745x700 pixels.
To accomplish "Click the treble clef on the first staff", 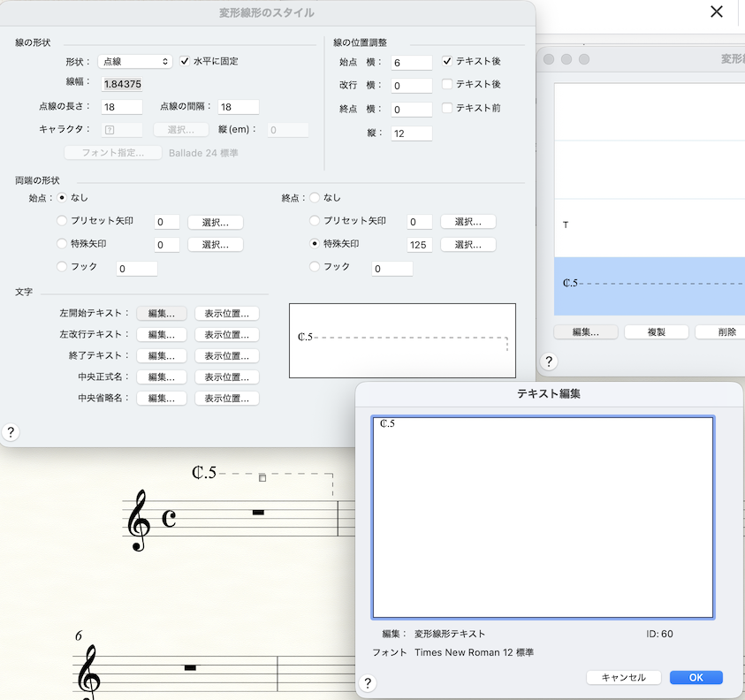I will [139, 521].
